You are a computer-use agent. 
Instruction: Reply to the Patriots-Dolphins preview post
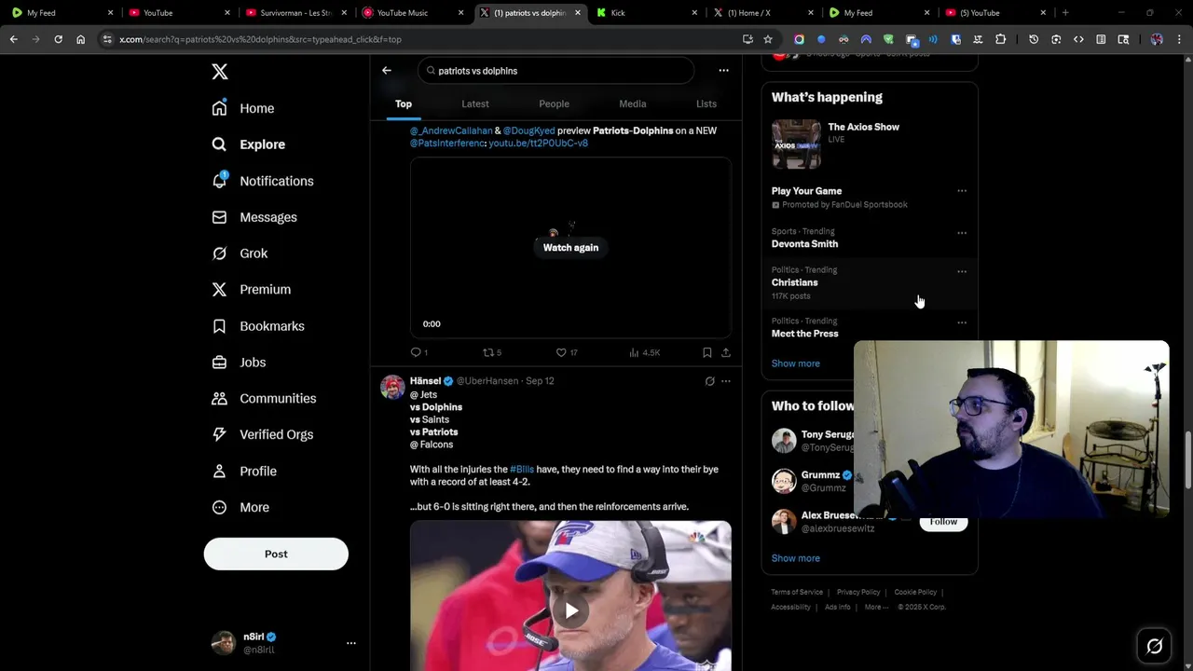419,352
